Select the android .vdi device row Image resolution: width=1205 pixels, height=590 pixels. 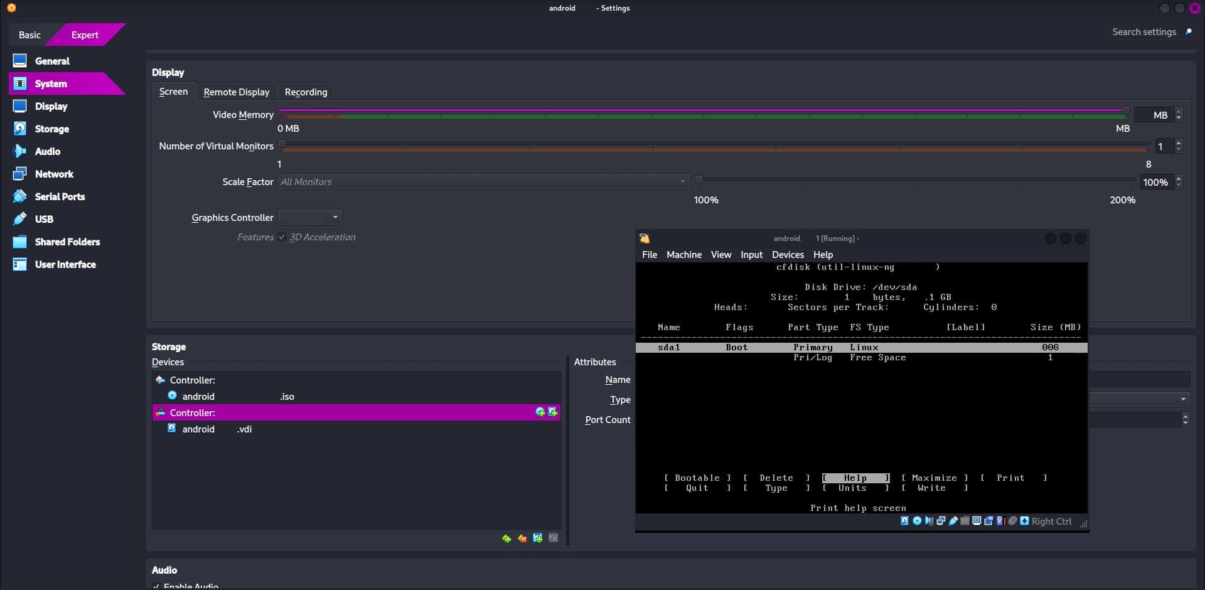click(x=356, y=429)
